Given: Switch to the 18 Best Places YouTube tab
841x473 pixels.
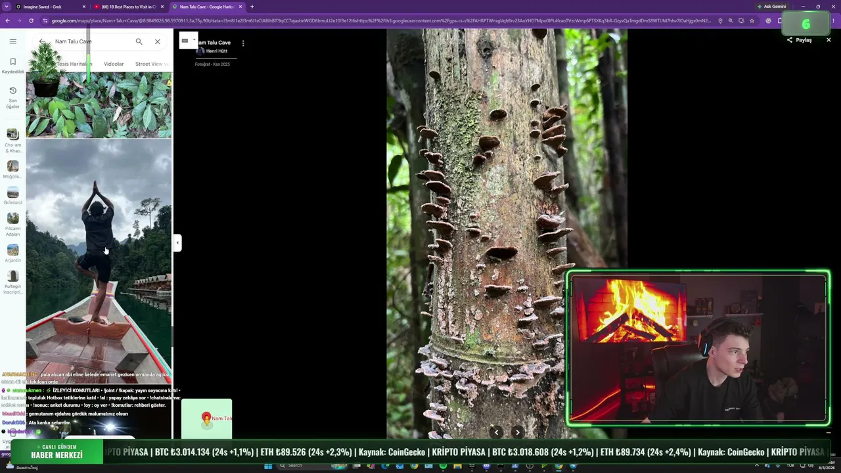Looking at the screenshot, I should pos(128,7).
